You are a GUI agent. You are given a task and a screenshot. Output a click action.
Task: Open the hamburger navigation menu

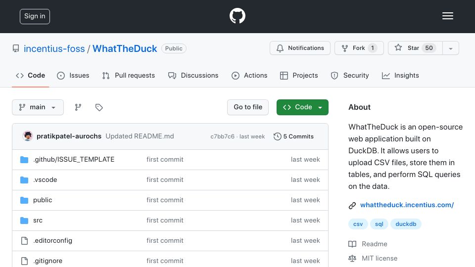pyautogui.click(x=447, y=16)
